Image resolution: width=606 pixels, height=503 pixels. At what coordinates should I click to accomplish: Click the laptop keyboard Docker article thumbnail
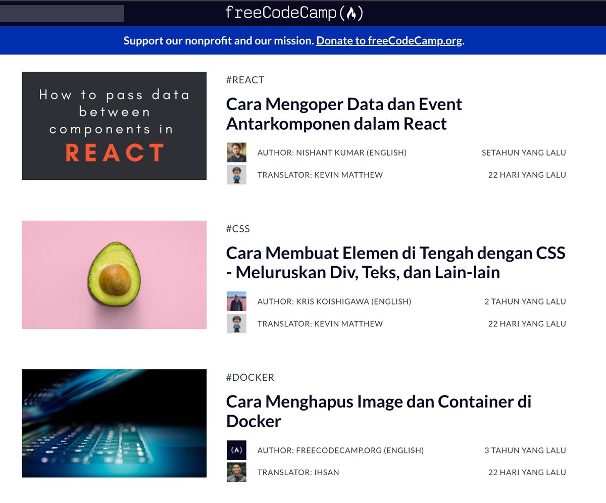[x=114, y=423]
